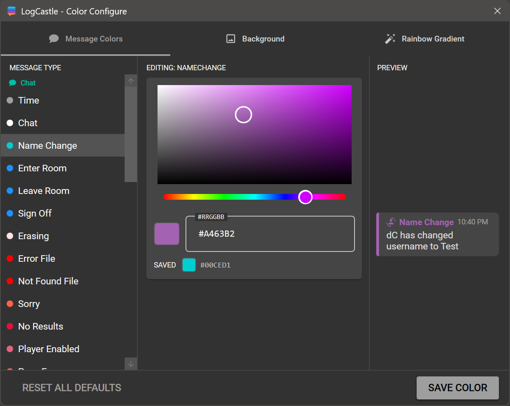Click the speech bubble icon on Message Colors tab
The width and height of the screenshot is (510, 406).
[54, 38]
